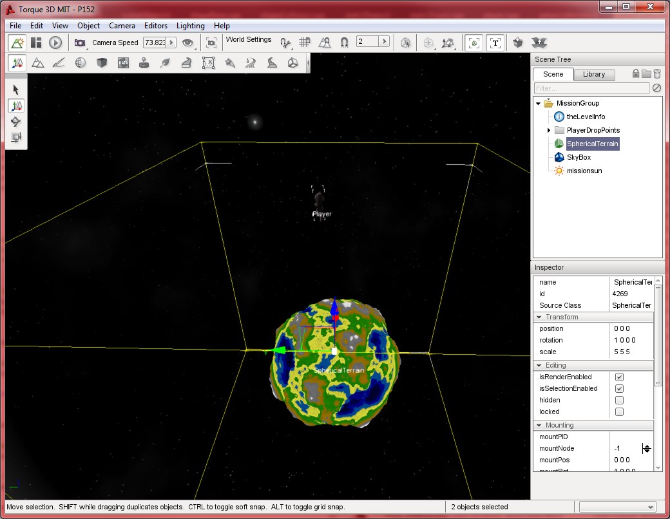Select the Object Editor tool

[17, 63]
